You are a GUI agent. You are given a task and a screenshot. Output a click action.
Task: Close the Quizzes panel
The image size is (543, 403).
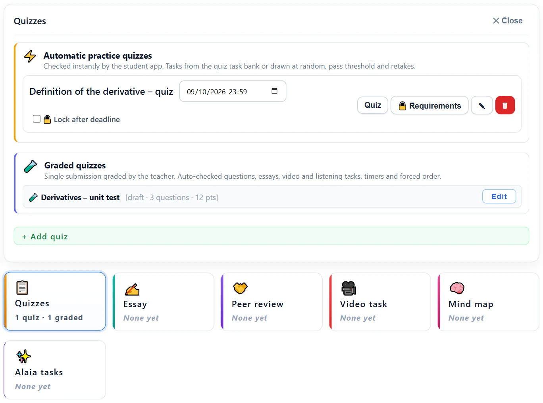click(x=507, y=21)
